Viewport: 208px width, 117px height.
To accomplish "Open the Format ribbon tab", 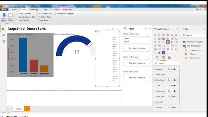I will (x=56, y=10).
